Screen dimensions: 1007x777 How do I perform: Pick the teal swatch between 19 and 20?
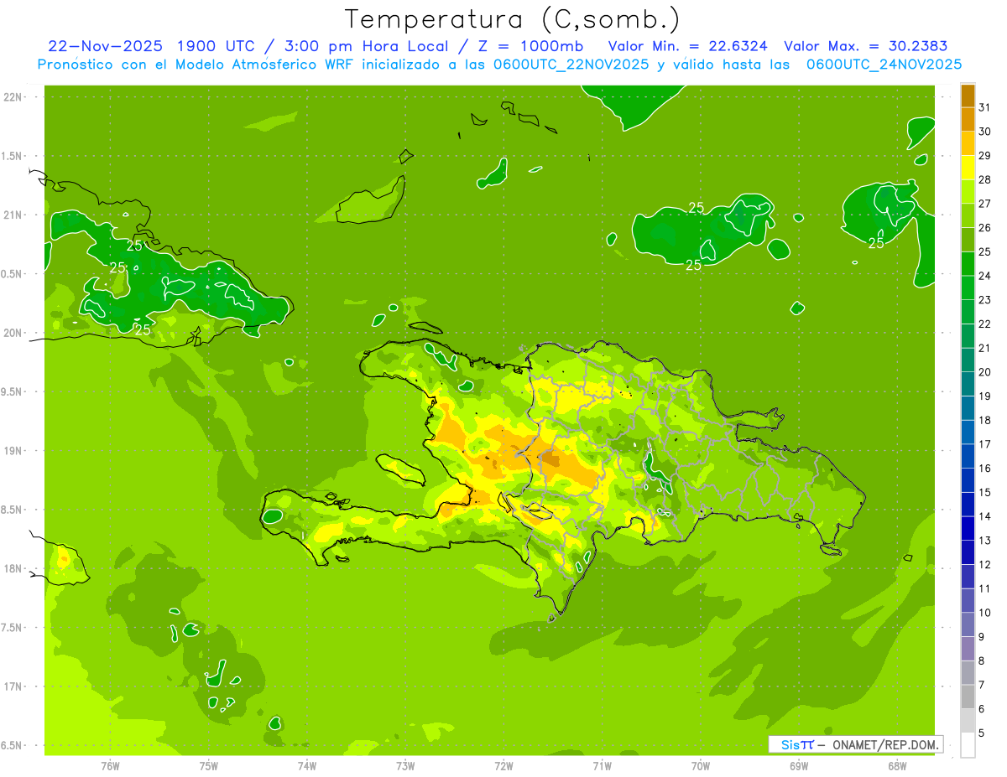(968, 385)
